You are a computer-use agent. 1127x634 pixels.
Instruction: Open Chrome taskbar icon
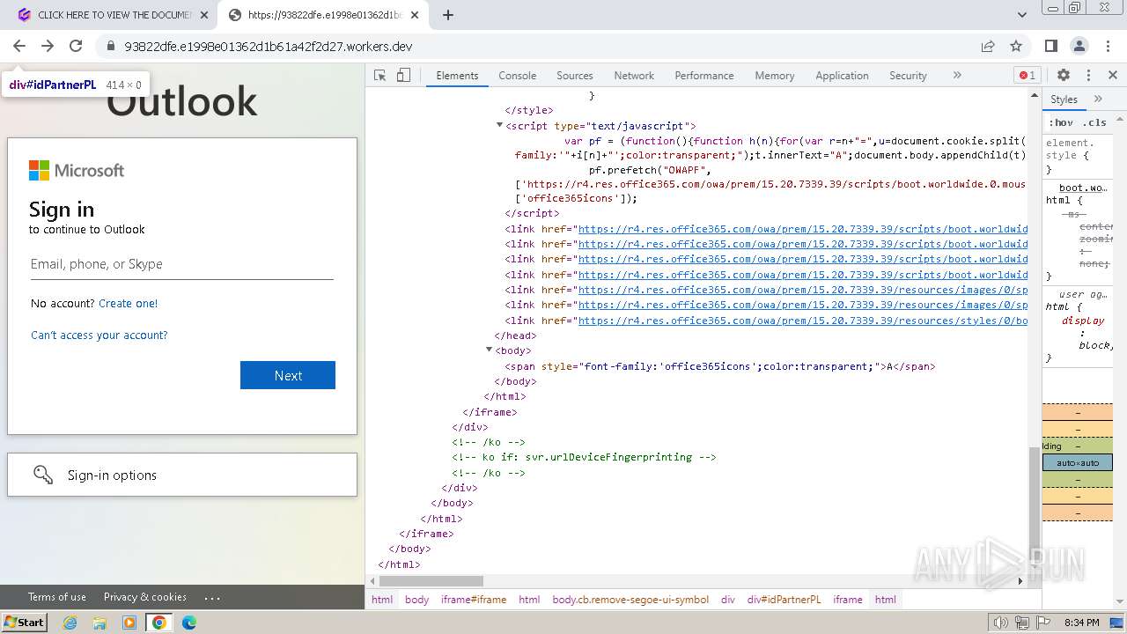(x=158, y=623)
